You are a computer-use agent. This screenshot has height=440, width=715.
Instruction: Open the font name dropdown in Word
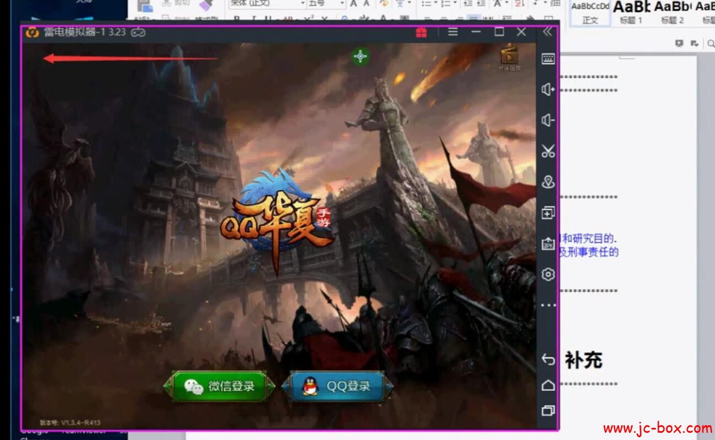(303, 4)
